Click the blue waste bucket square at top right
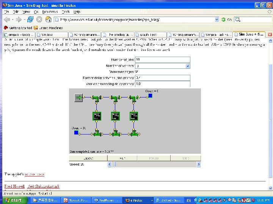 point(150,96)
